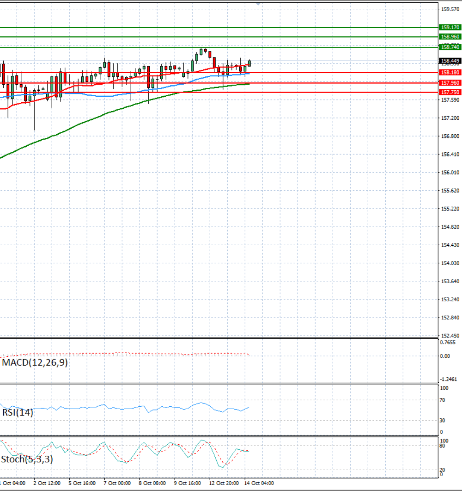Click the 154.030 price axis value

pyautogui.click(x=450, y=263)
